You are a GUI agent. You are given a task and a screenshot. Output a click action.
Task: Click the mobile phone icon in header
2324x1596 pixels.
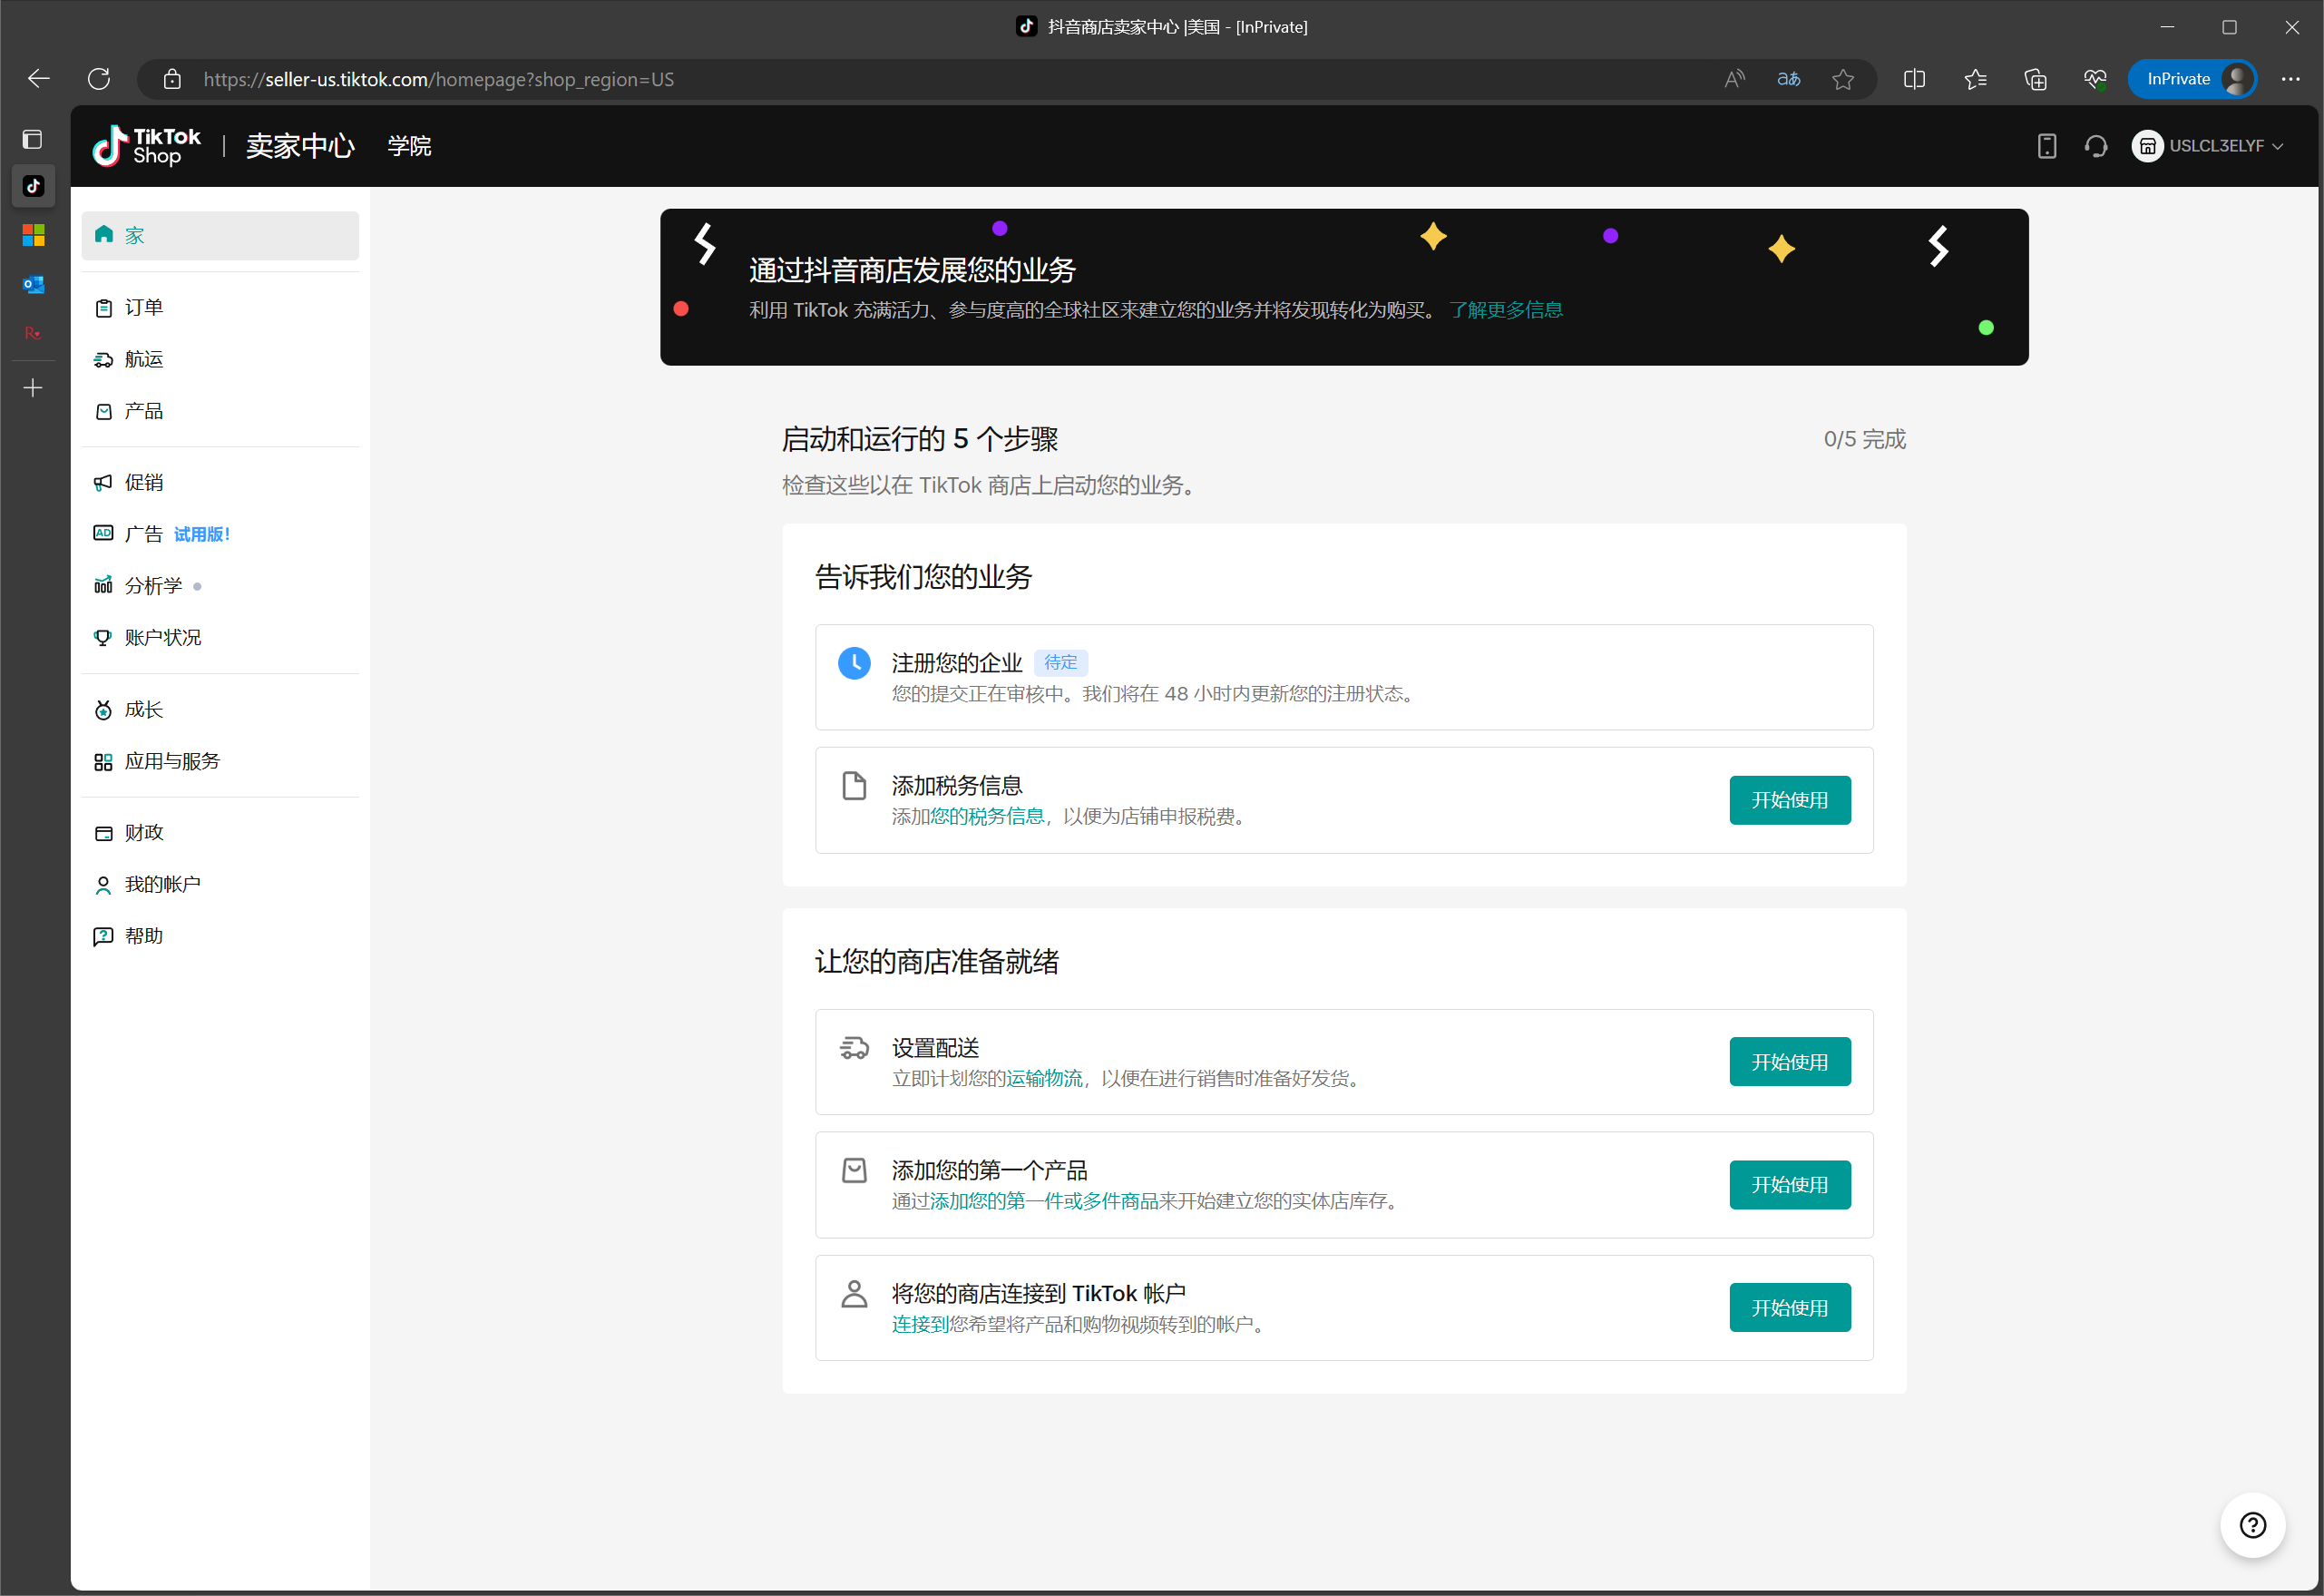pos(2046,146)
